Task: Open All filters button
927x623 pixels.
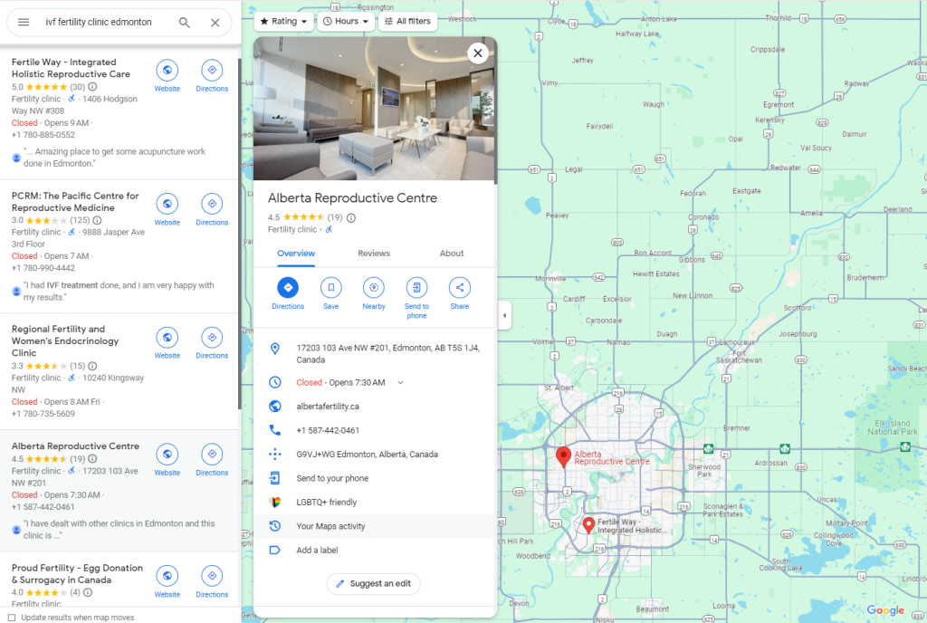Action: [407, 21]
